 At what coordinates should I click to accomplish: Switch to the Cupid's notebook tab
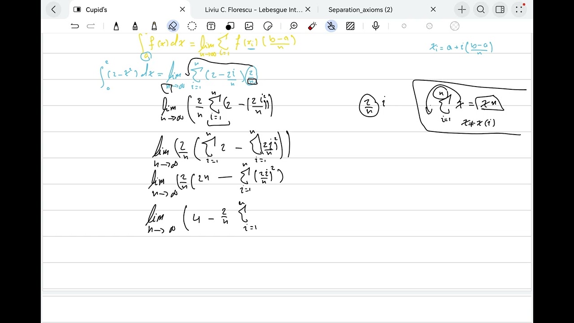(96, 9)
